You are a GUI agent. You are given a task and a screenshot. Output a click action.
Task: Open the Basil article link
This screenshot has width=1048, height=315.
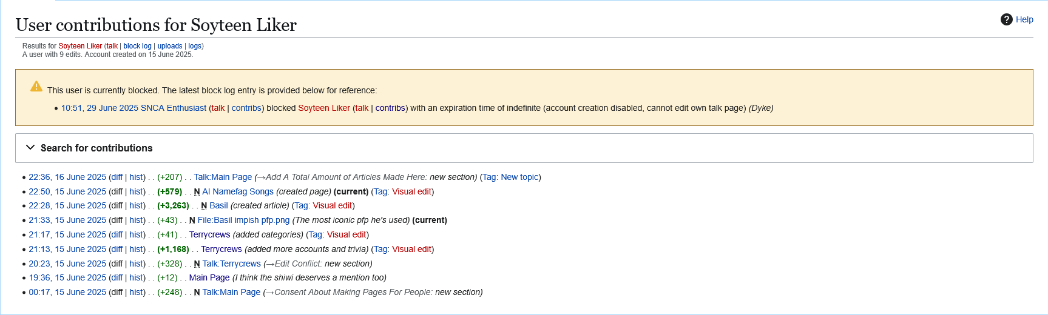[x=218, y=206]
